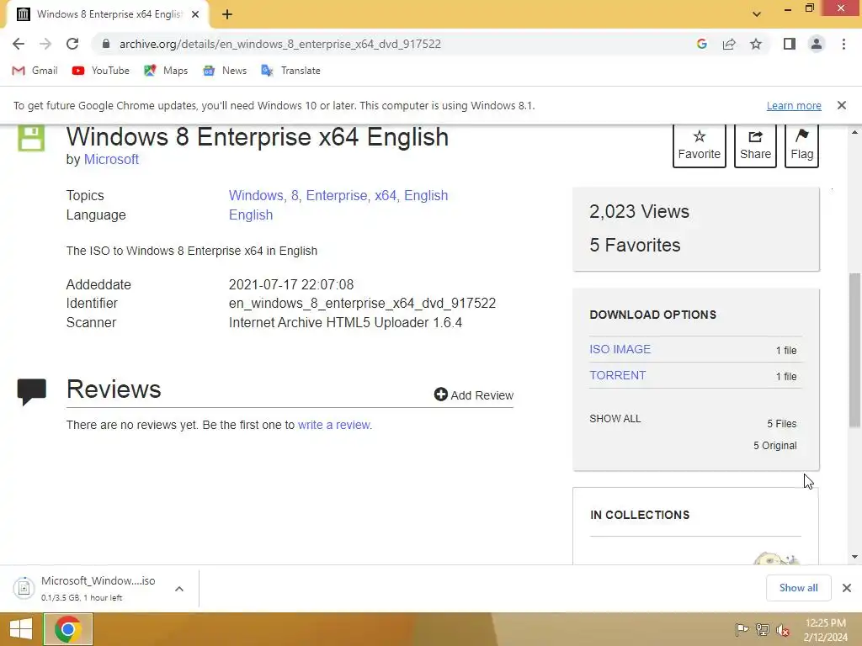Click the Share button on the item
This screenshot has height=646, width=862.
tap(755, 146)
